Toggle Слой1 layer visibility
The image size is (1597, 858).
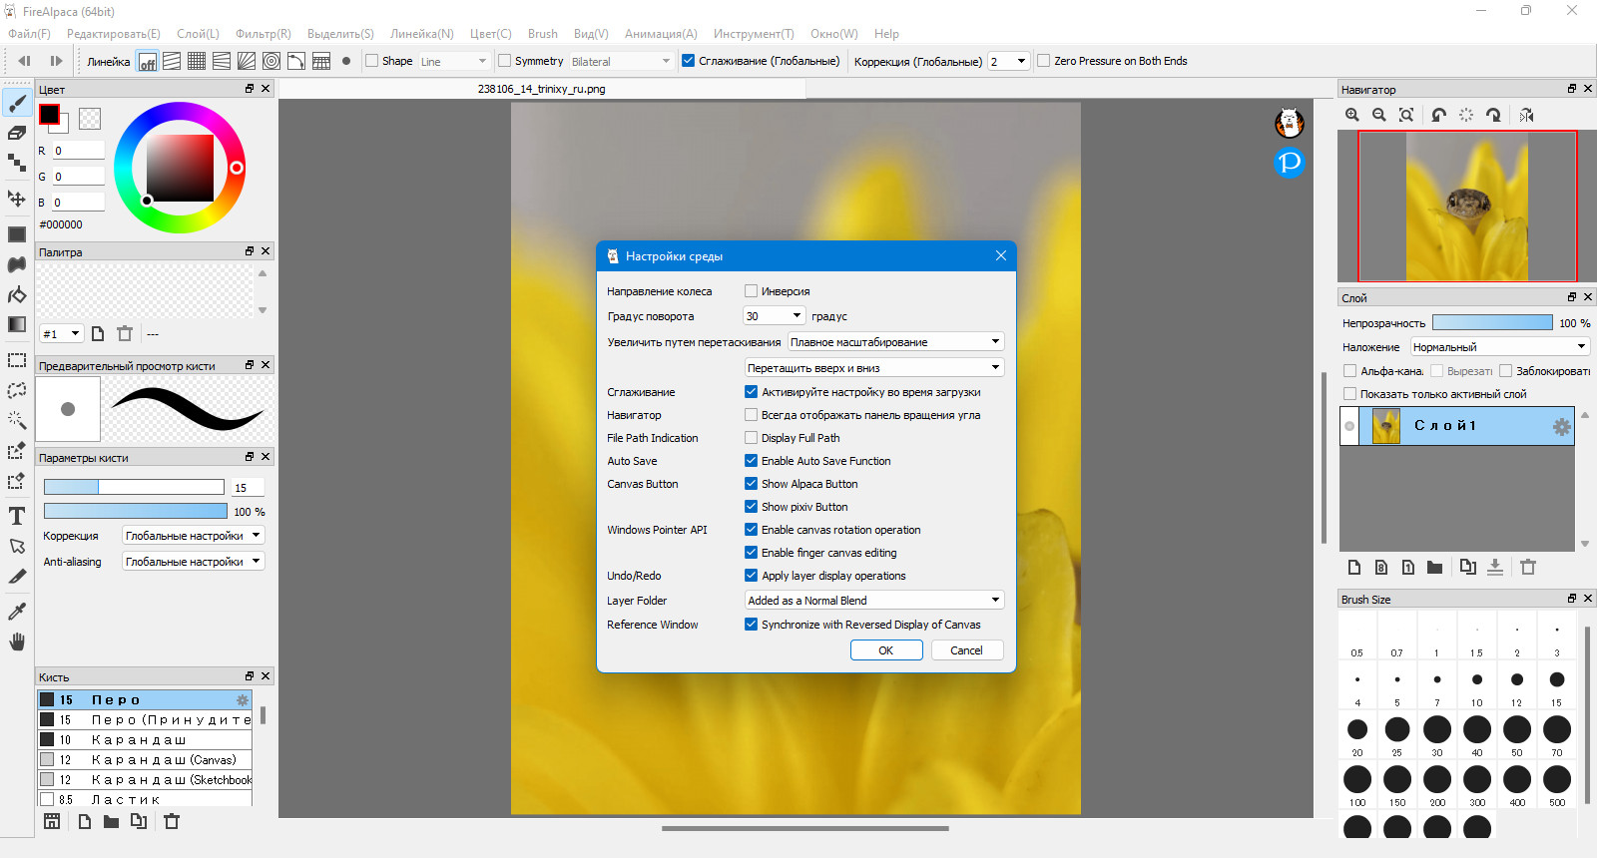pos(1349,426)
